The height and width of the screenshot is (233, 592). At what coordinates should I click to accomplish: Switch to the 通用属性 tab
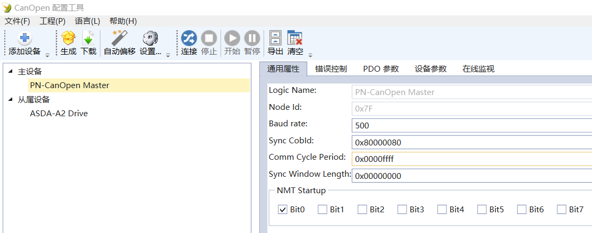(283, 68)
